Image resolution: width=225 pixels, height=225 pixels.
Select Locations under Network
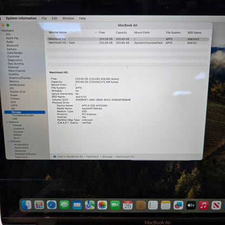pos(18,129)
